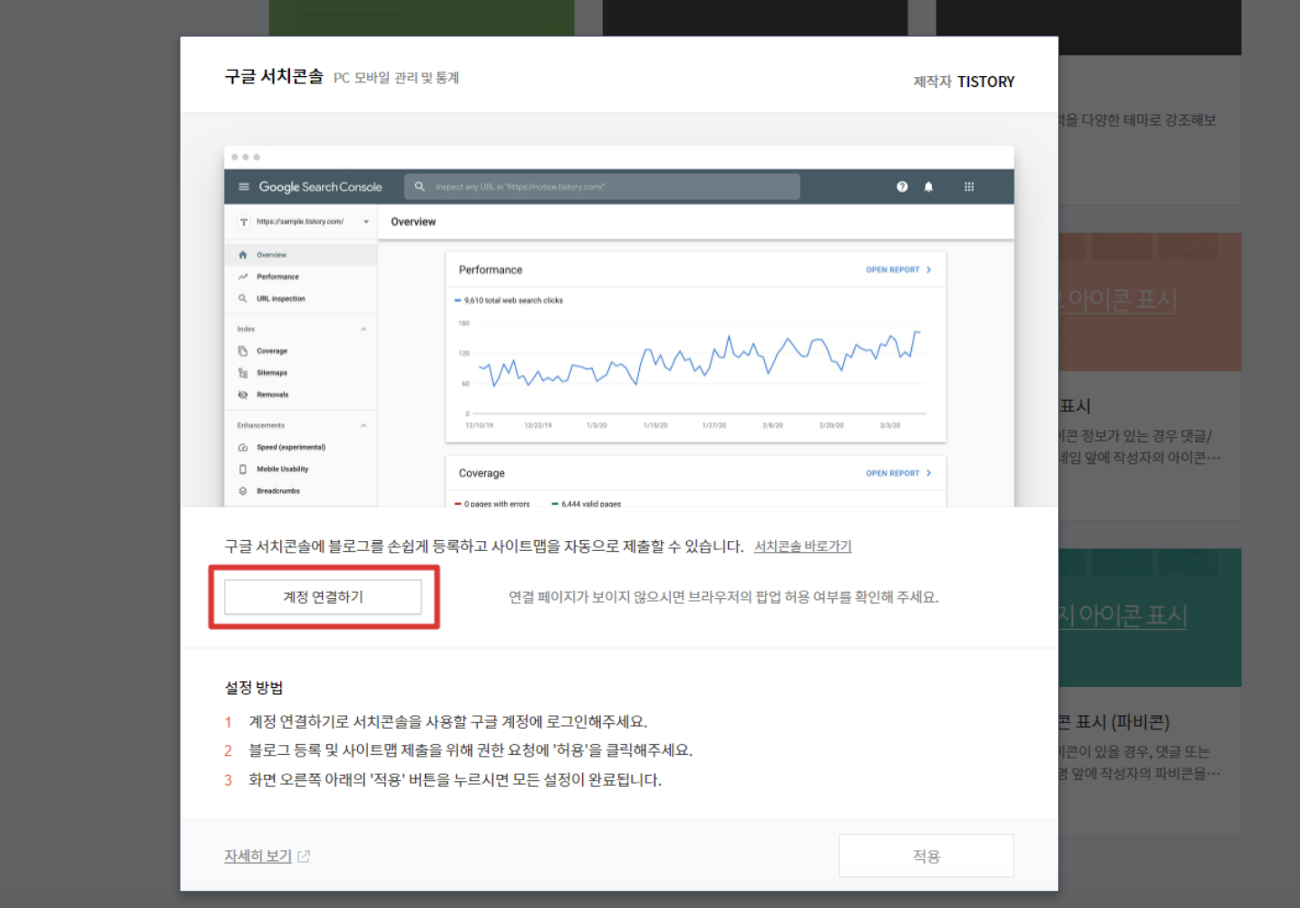
Task: Click the green 아이콘 표시 card in the background page
Action: click(1150, 617)
